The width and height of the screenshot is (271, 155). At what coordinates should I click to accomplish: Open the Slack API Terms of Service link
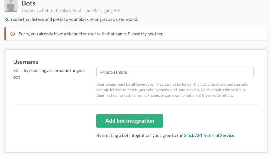(209, 135)
